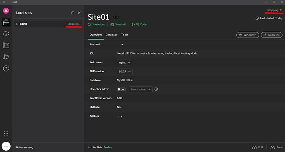Click the Open site button

[x=272, y=35]
